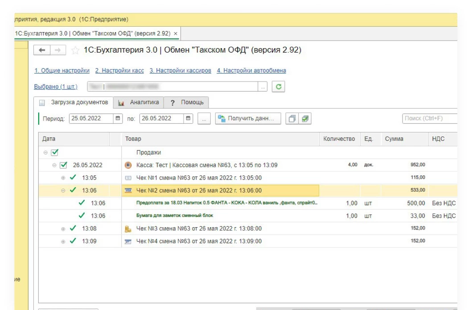The width and height of the screenshot is (472, 310).
Task: Toggle the top-level Продажи checkbox
Action: click(x=55, y=152)
